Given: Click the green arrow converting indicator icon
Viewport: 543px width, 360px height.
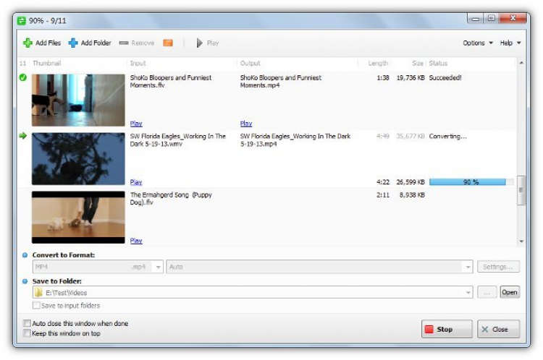Looking at the screenshot, I should coord(23,136).
